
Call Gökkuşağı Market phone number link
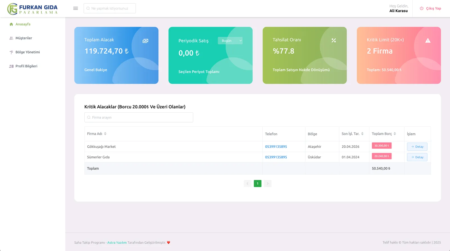point(276,147)
